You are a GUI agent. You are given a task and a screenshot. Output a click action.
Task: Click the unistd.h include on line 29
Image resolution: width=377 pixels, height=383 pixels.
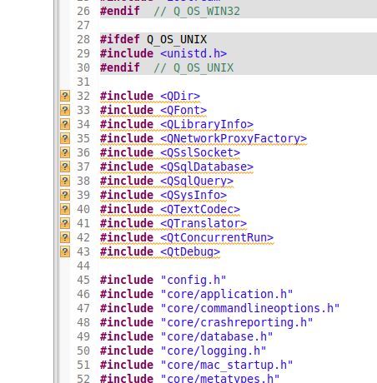pyautogui.click(x=194, y=53)
